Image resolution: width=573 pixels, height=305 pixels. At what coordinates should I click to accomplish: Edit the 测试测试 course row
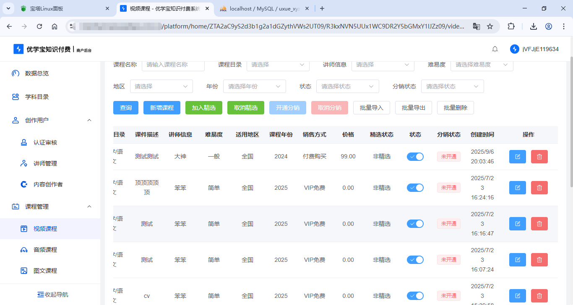[x=517, y=157]
